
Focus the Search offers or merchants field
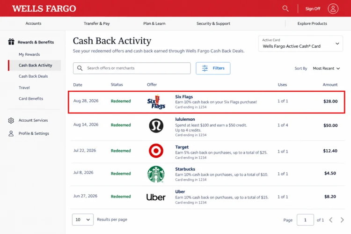(x=132, y=68)
